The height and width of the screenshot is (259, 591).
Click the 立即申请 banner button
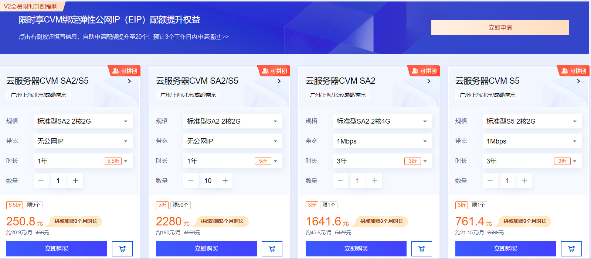tap(500, 28)
